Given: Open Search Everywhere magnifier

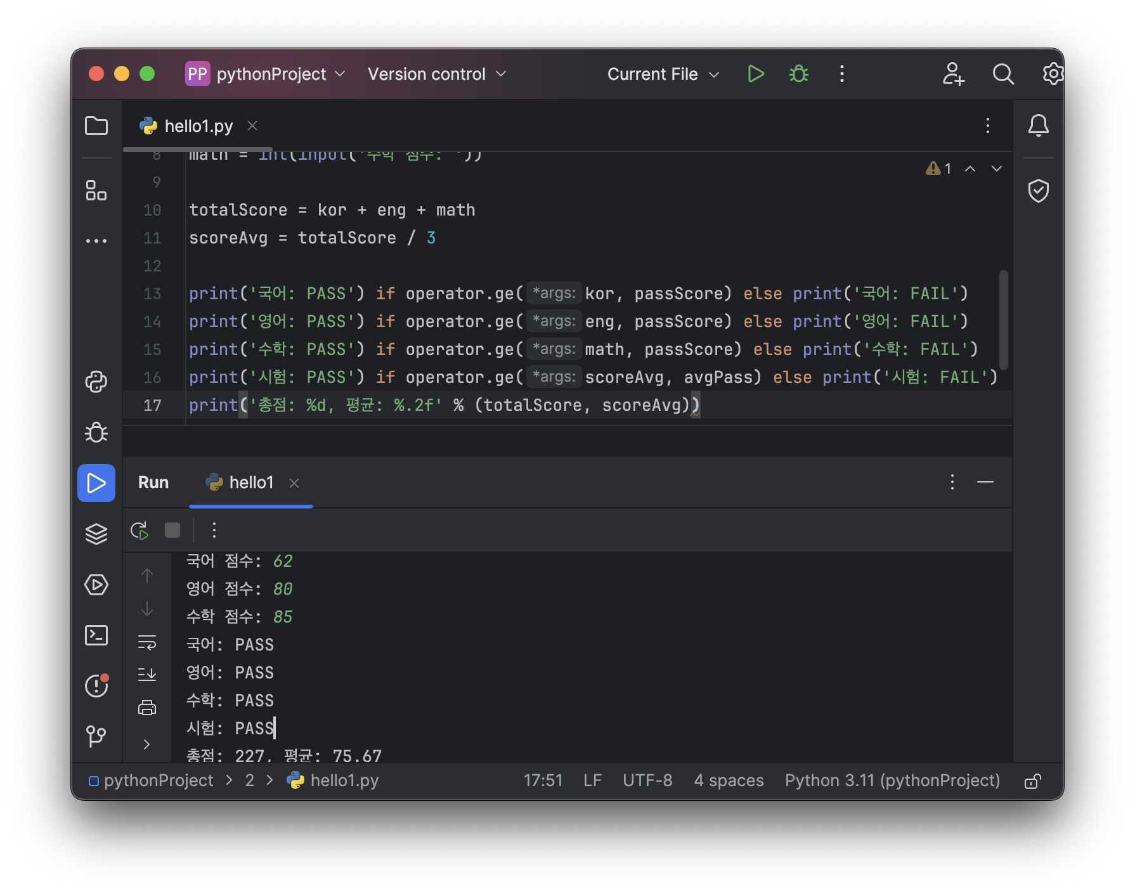Looking at the screenshot, I should pos(1003,74).
